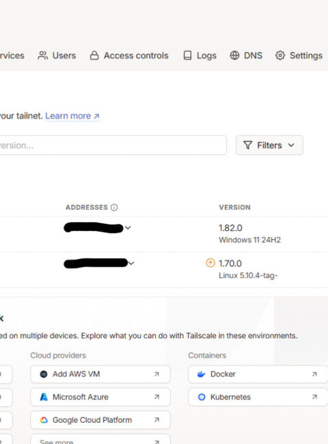Click the Docker whale icon
Image resolution: width=328 pixels, height=444 pixels.
(x=202, y=374)
